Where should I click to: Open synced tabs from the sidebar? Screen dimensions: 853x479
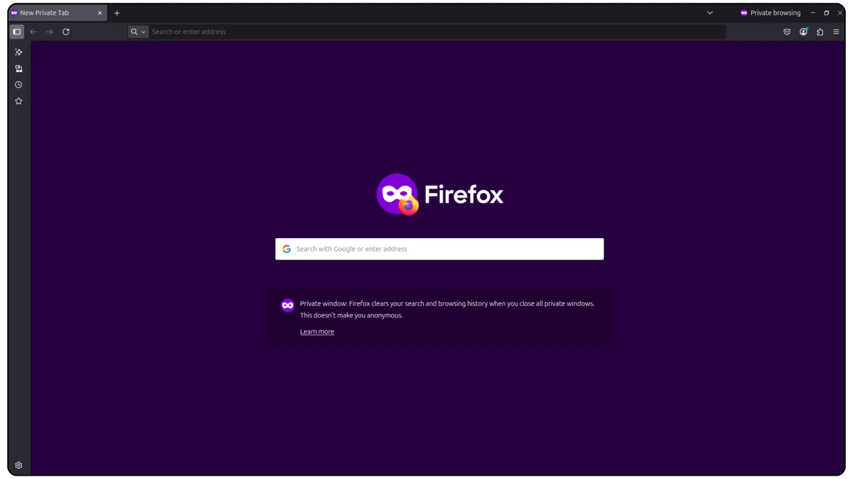click(19, 69)
